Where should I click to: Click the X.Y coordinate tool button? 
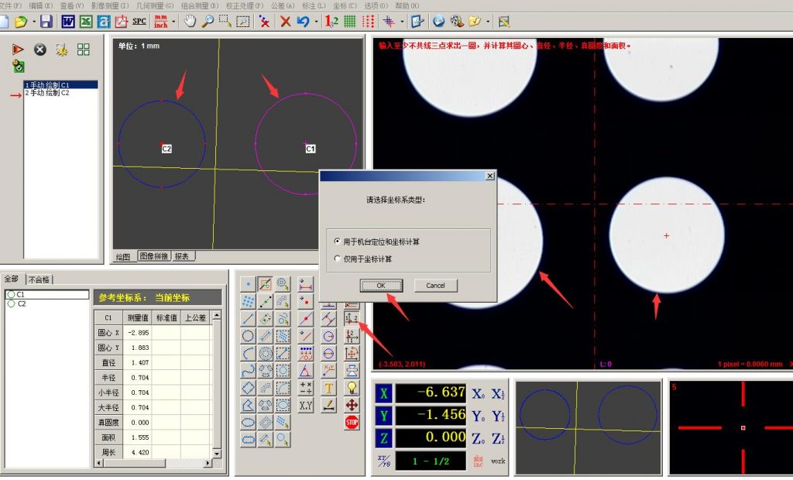pos(306,405)
